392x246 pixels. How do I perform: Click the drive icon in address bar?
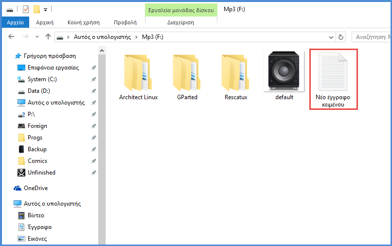pos(60,37)
